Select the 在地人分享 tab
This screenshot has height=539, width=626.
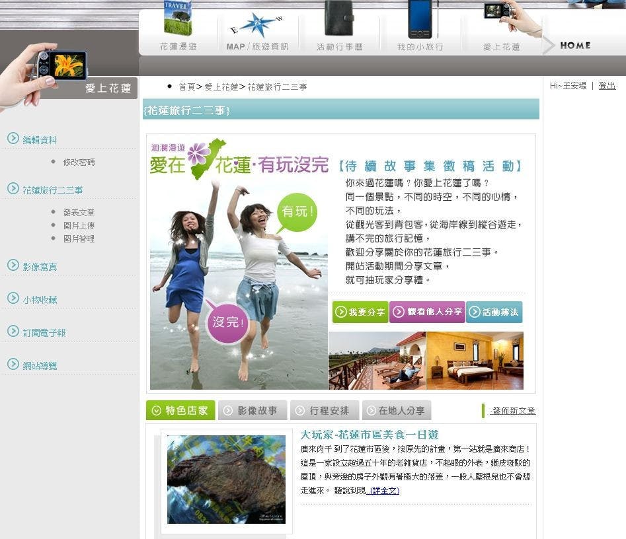pos(397,410)
